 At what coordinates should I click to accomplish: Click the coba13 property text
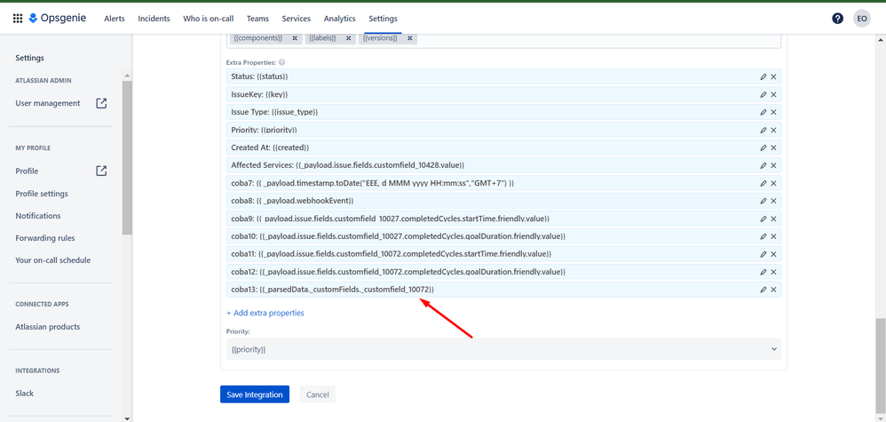pos(332,290)
